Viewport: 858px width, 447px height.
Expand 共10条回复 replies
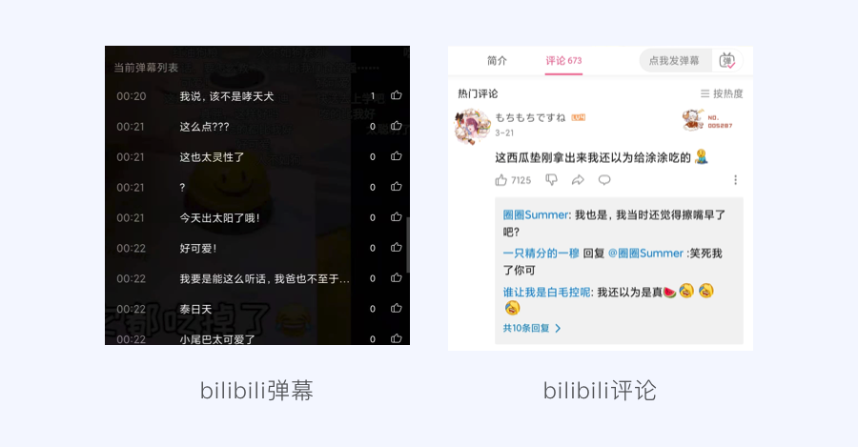click(532, 328)
